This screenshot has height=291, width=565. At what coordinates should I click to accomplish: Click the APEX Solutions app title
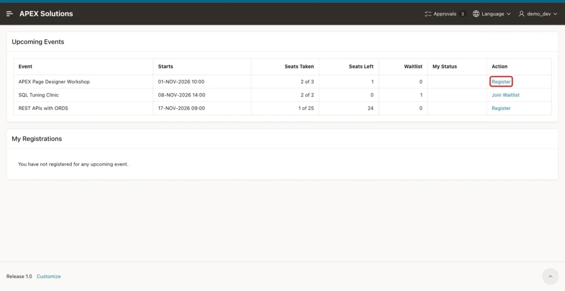coord(46,14)
